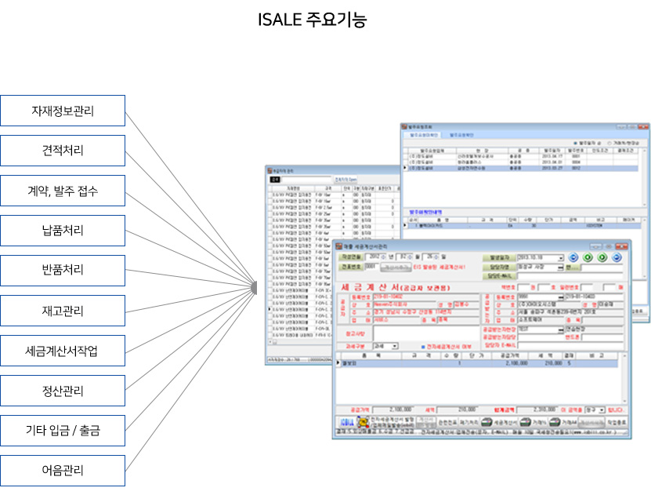Image resolution: width=651 pixels, height=495 pixels.
Task: Open the 재고관리 feature box
Action: click(63, 311)
